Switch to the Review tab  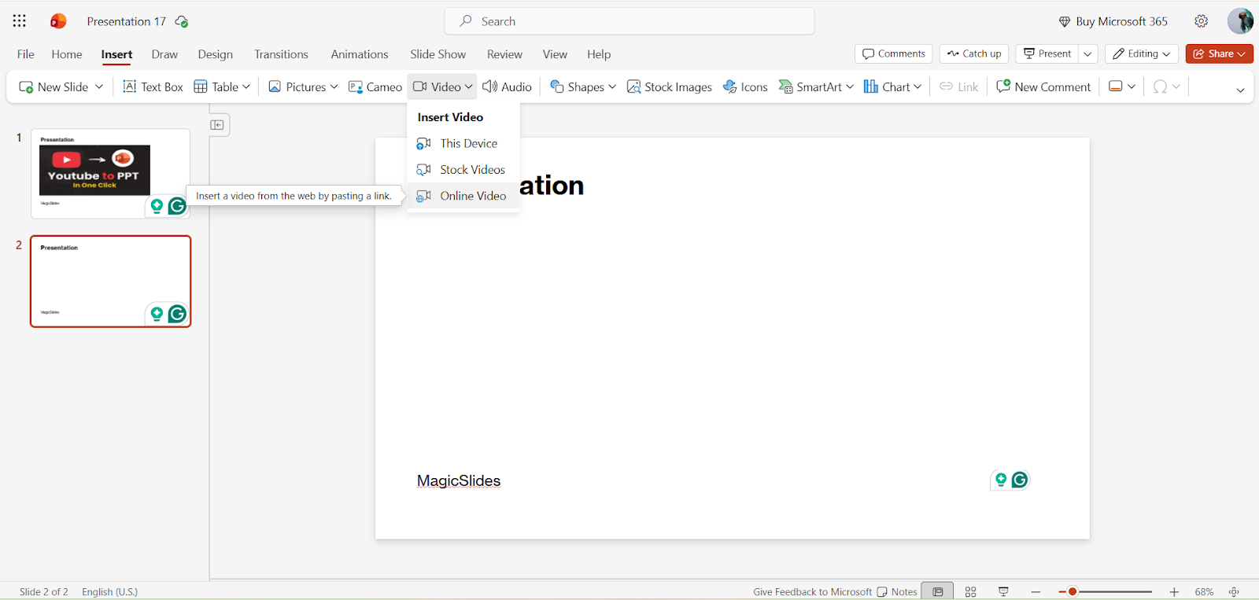[x=504, y=54]
